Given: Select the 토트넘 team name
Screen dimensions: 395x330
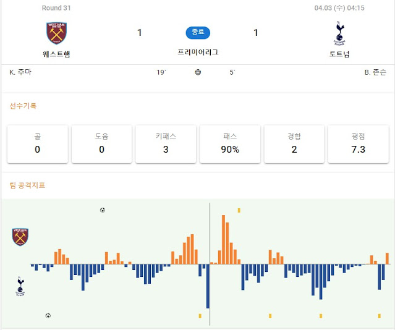Looking at the screenshot, I should (x=339, y=54).
